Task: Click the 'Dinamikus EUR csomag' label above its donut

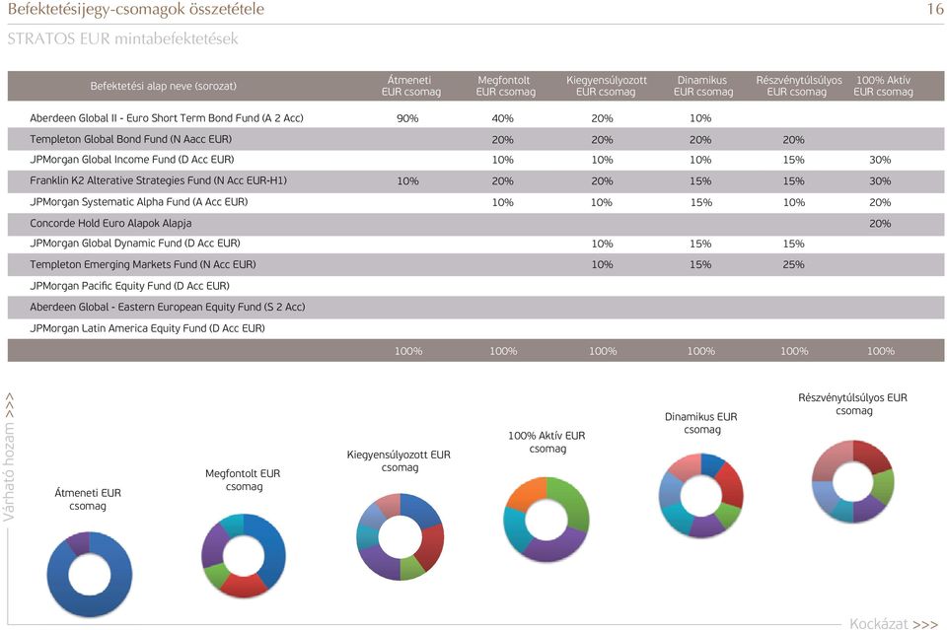Action: (701, 423)
